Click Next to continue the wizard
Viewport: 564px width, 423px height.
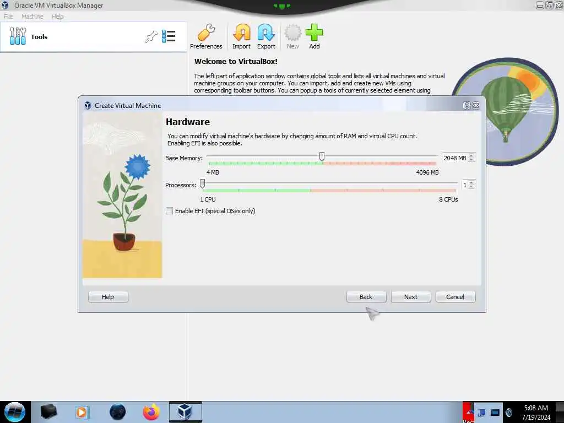[411, 297]
